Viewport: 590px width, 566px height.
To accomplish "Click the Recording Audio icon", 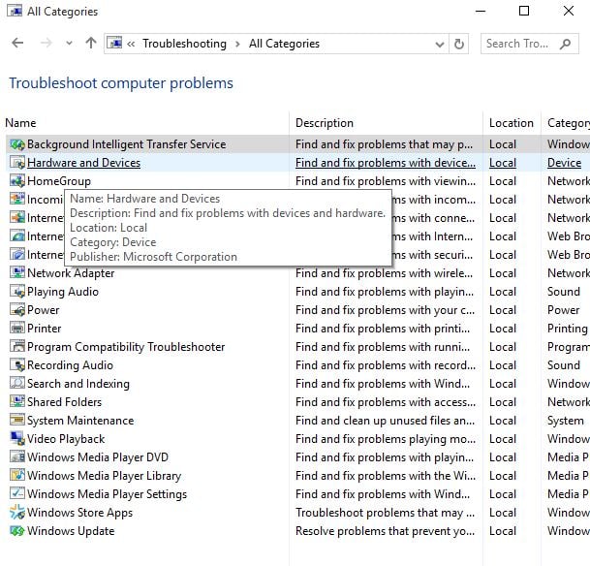I will tap(17, 365).
